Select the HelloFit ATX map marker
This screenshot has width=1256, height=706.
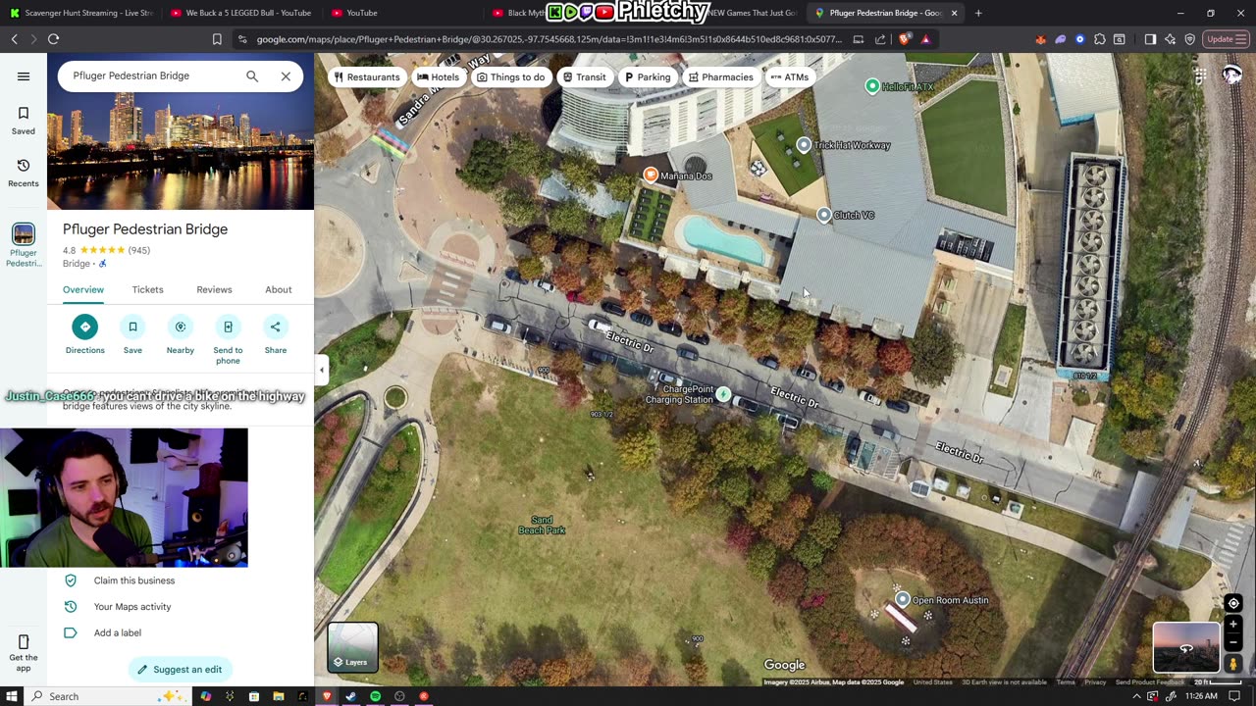872,86
